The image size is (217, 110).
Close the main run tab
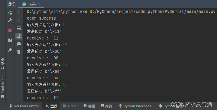coord(39,4)
